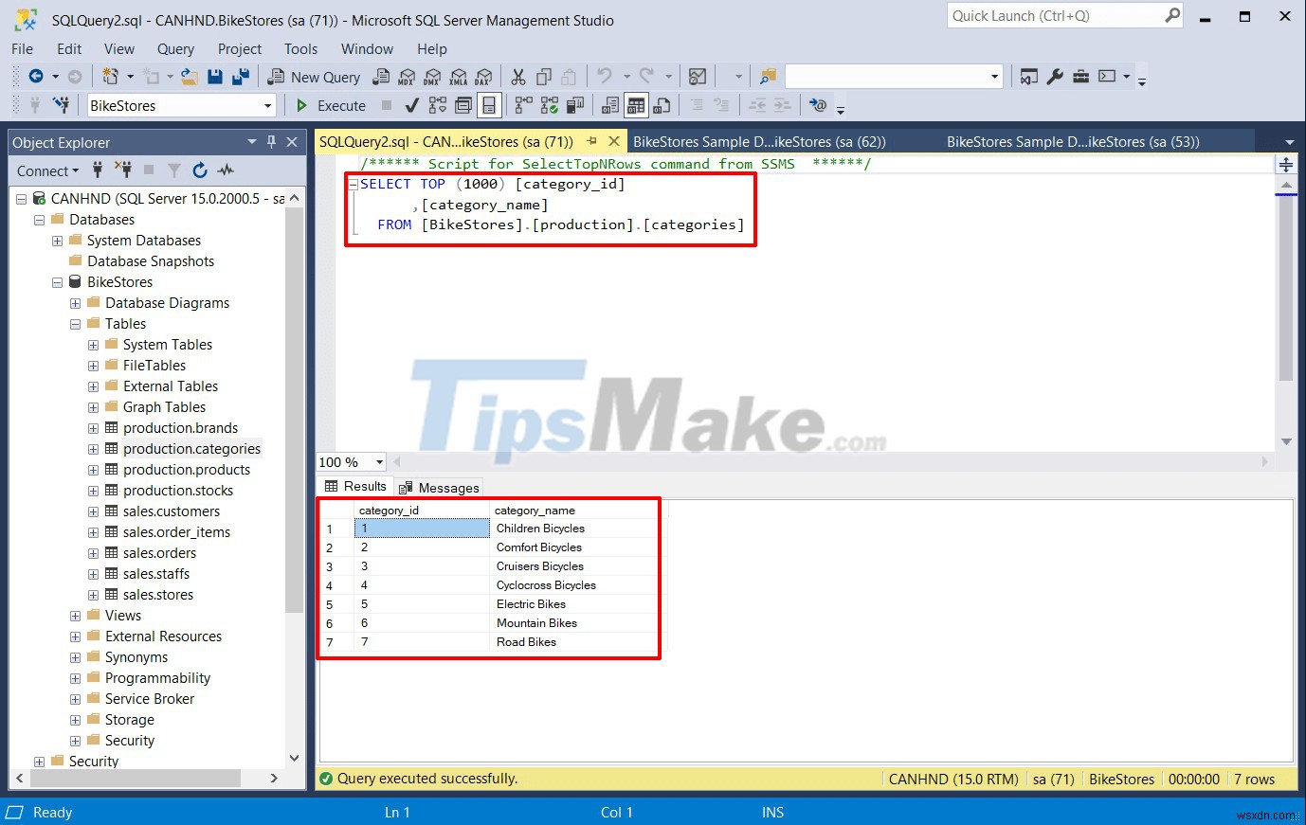Click the Copy toolbar icon
1306x825 pixels.
[x=544, y=76]
